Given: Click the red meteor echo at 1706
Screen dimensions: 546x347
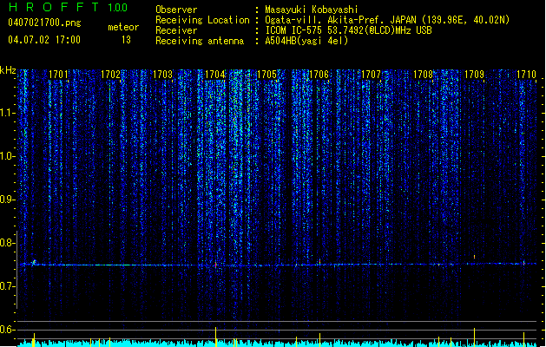Looking at the screenshot, I should pyautogui.click(x=319, y=261).
